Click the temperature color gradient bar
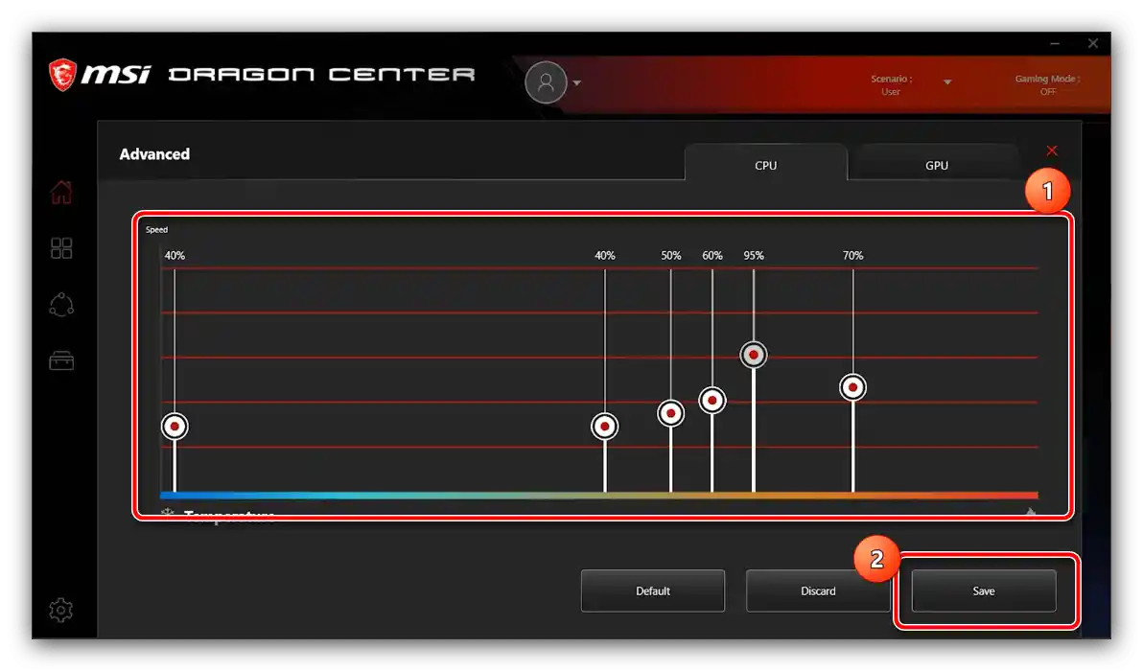The image size is (1143, 671). coord(599,496)
